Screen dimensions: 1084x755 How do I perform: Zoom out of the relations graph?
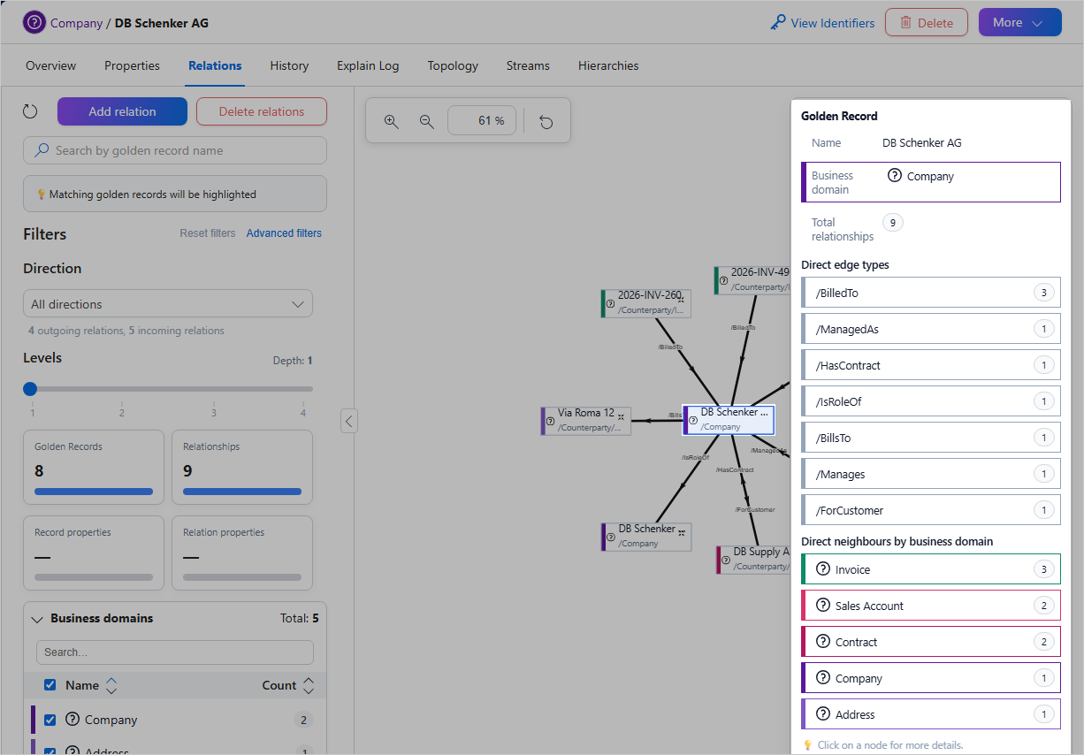pyautogui.click(x=427, y=121)
